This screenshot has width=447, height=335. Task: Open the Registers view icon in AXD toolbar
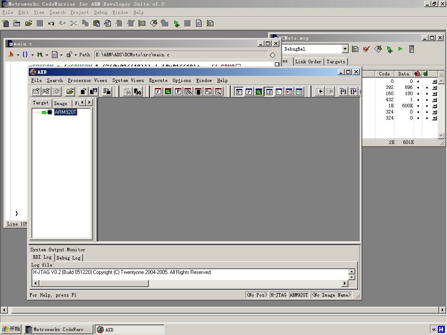158,92
